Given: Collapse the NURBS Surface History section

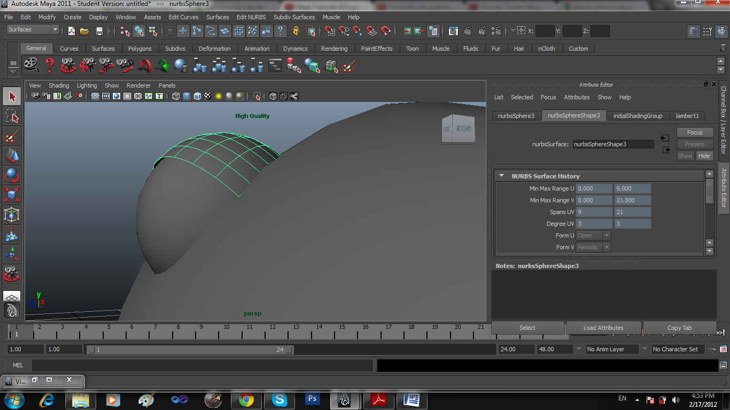Looking at the screenshot, I should 501,176.
